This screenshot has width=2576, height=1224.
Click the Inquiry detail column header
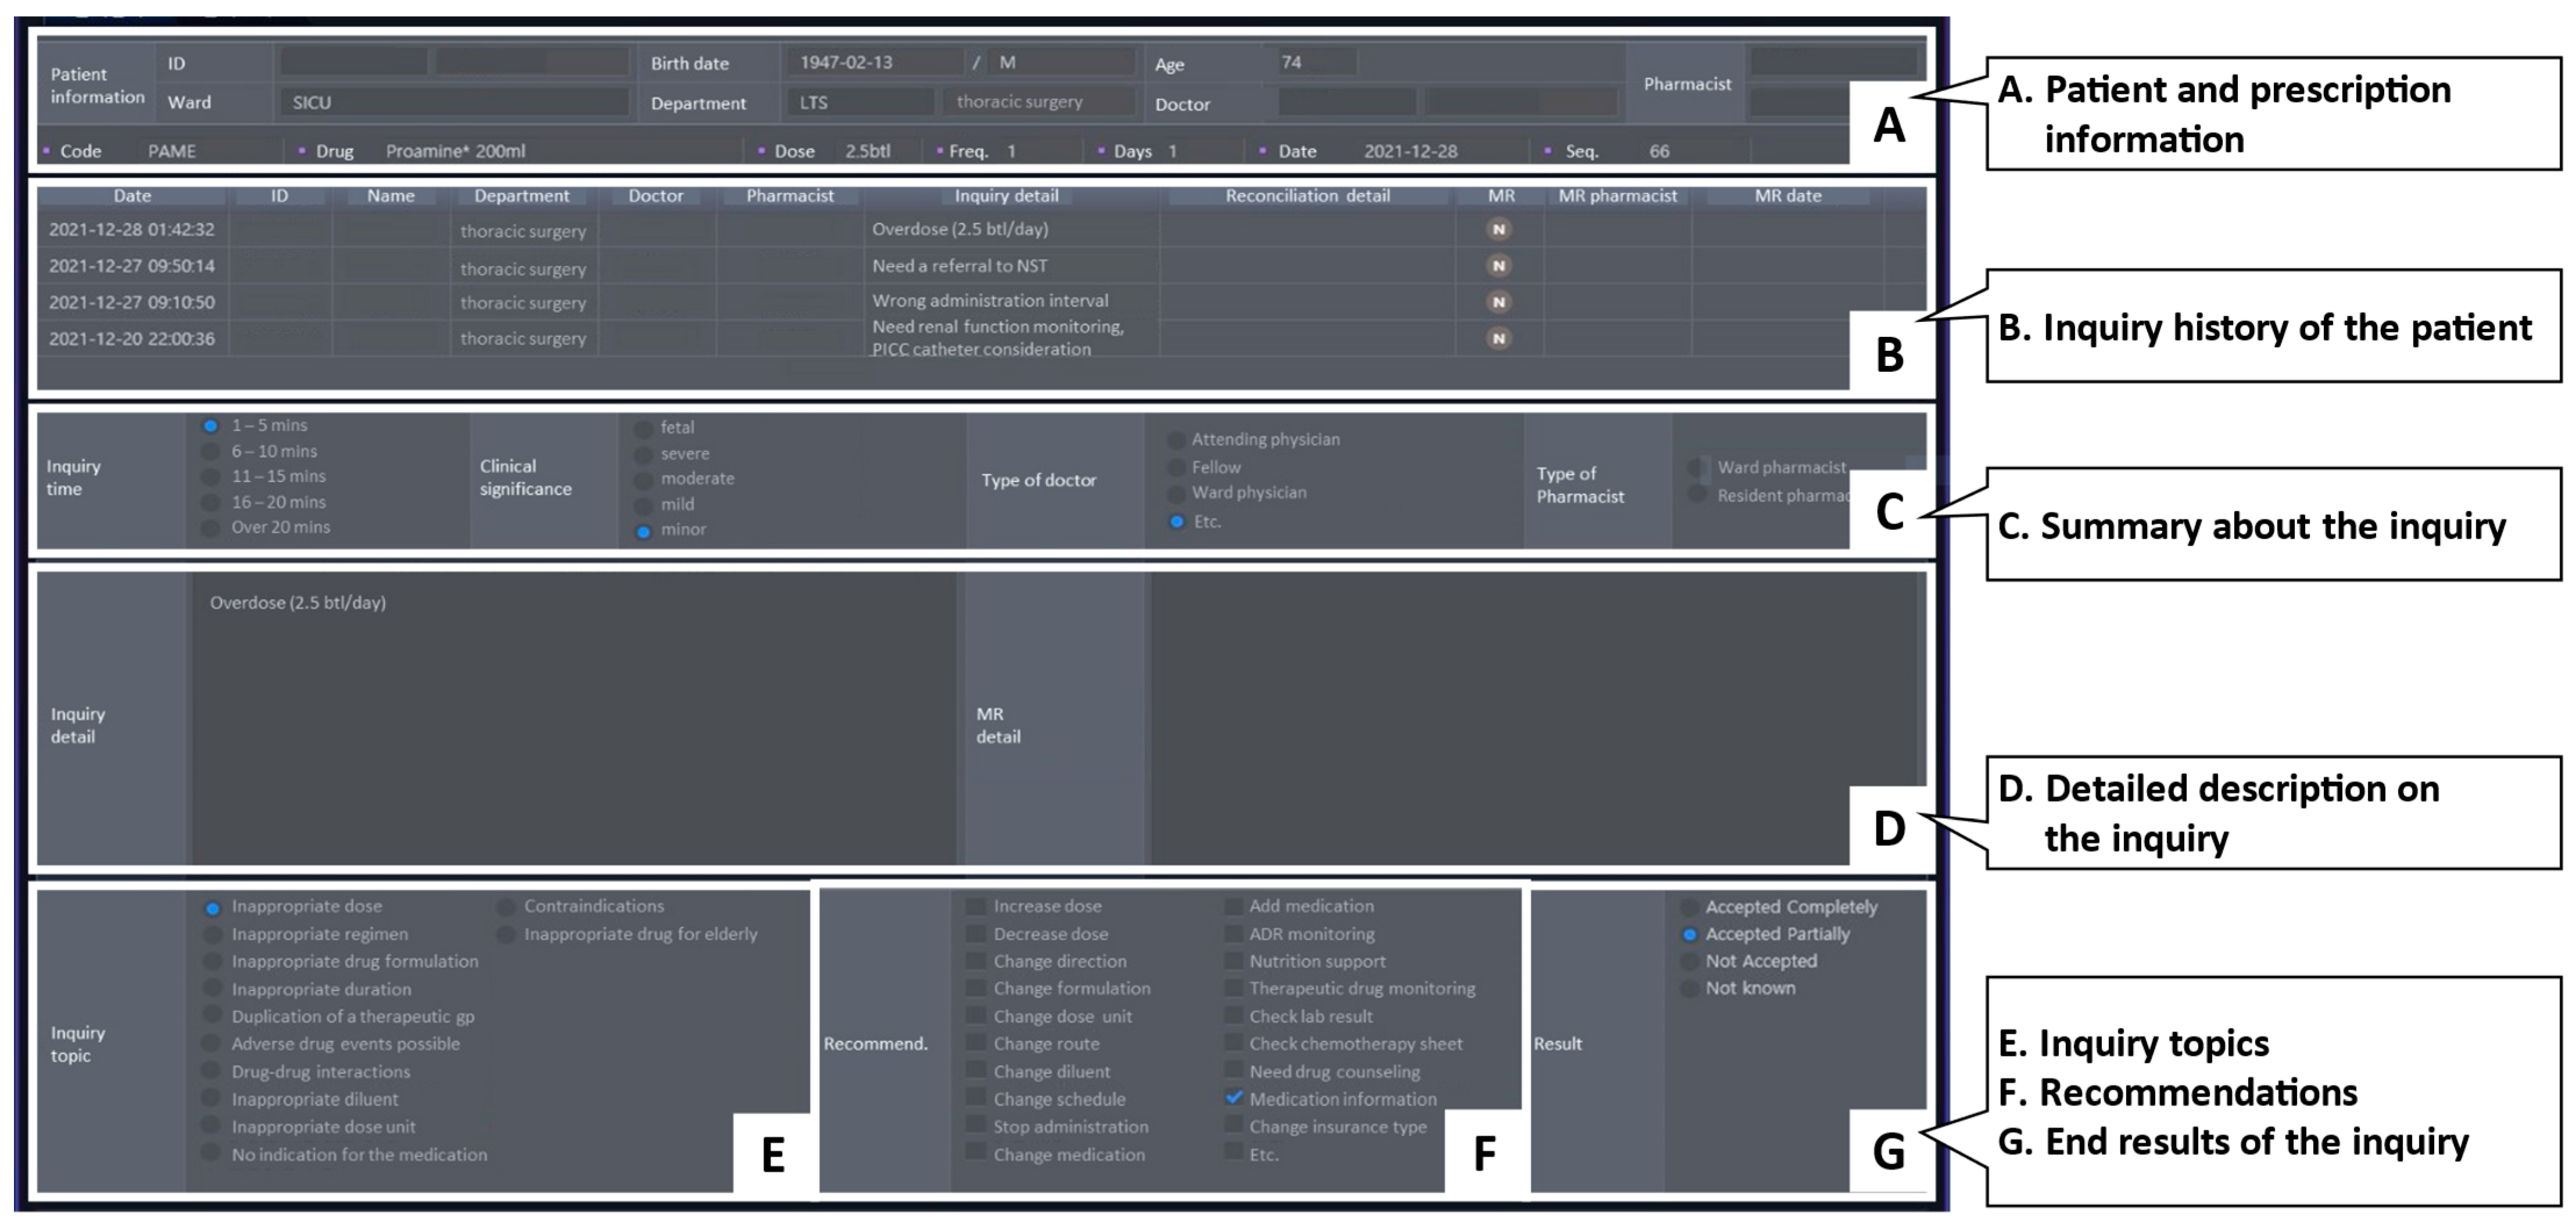click(1006, 196)
